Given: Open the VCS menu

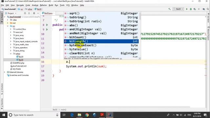Looking at the screenshot, I should point(68,5).
